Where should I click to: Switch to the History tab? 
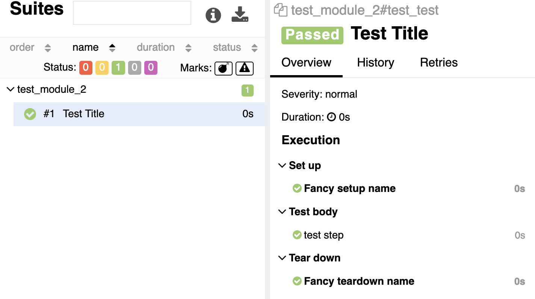coord(376,62)
